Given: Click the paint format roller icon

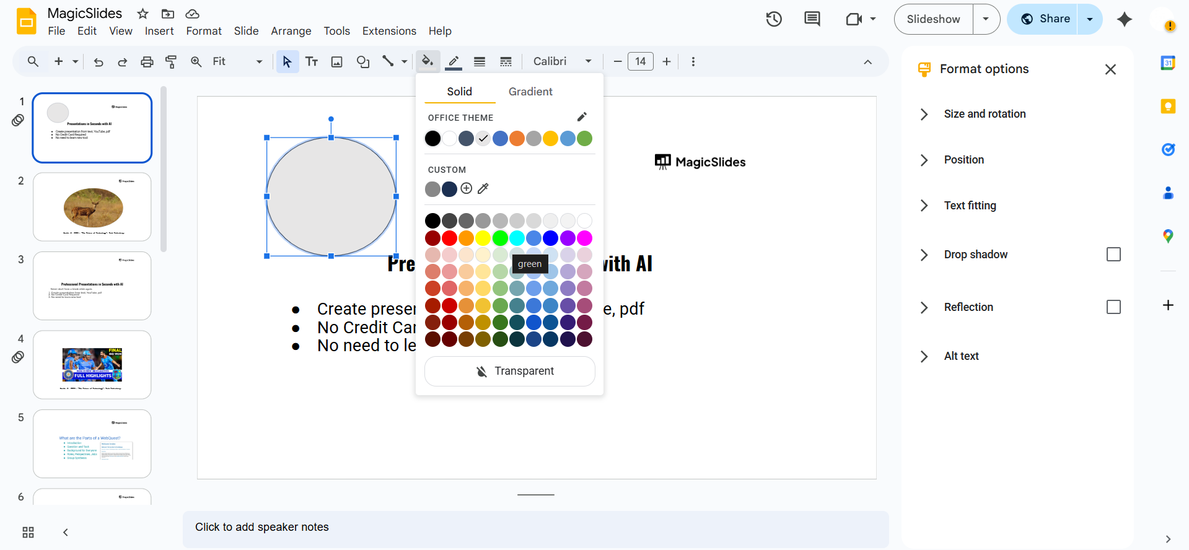Looking at the screenshot, I should tap(171, 61).
